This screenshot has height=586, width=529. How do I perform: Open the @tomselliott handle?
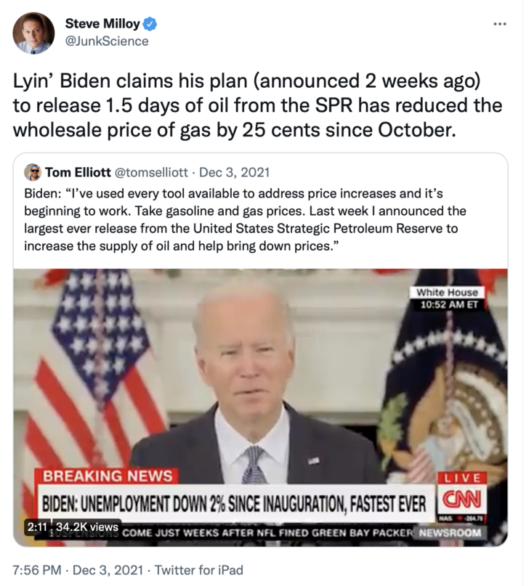coord(151,172)
